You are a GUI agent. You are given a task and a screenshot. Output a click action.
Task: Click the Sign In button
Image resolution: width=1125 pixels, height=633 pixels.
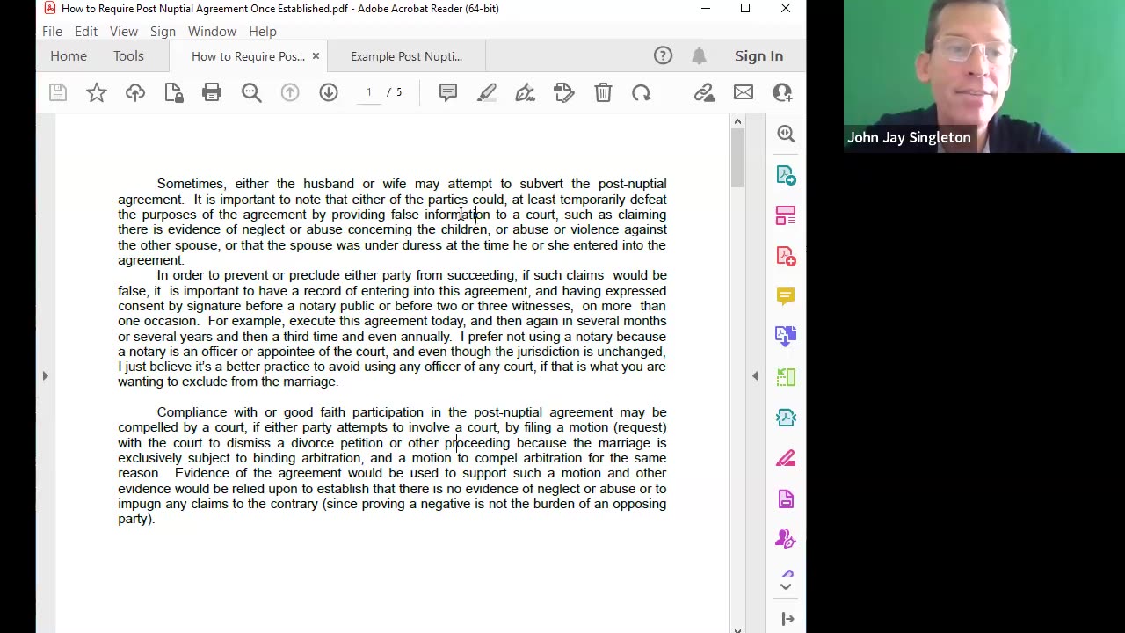tap(758, 55)
